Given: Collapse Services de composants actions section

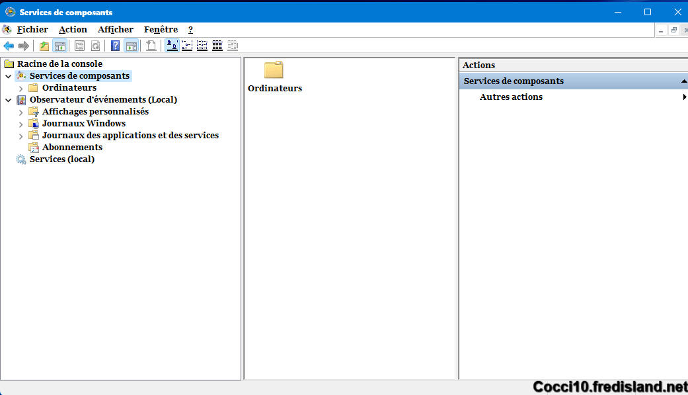Looking at the screenshot, I should 684,81.
